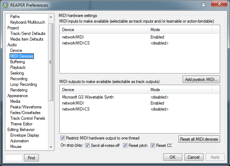The image size is (230, 166).
Task: Click the preferences tree scrollbar thumb
Action: click(x=51, y=62)
